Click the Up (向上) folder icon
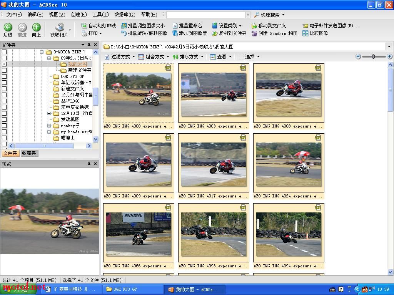Image resolution: width=394 pixels, height=295 pixels. pos(37,27)
